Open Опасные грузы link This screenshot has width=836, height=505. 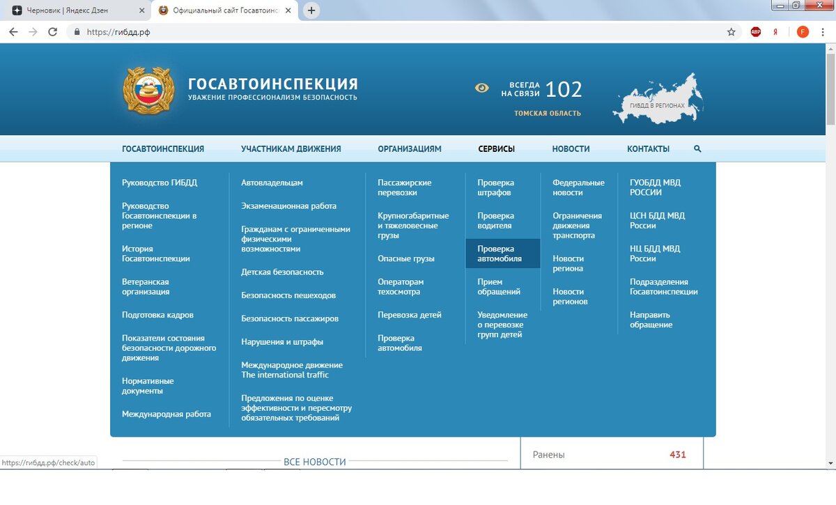click(x=406, y=258)
